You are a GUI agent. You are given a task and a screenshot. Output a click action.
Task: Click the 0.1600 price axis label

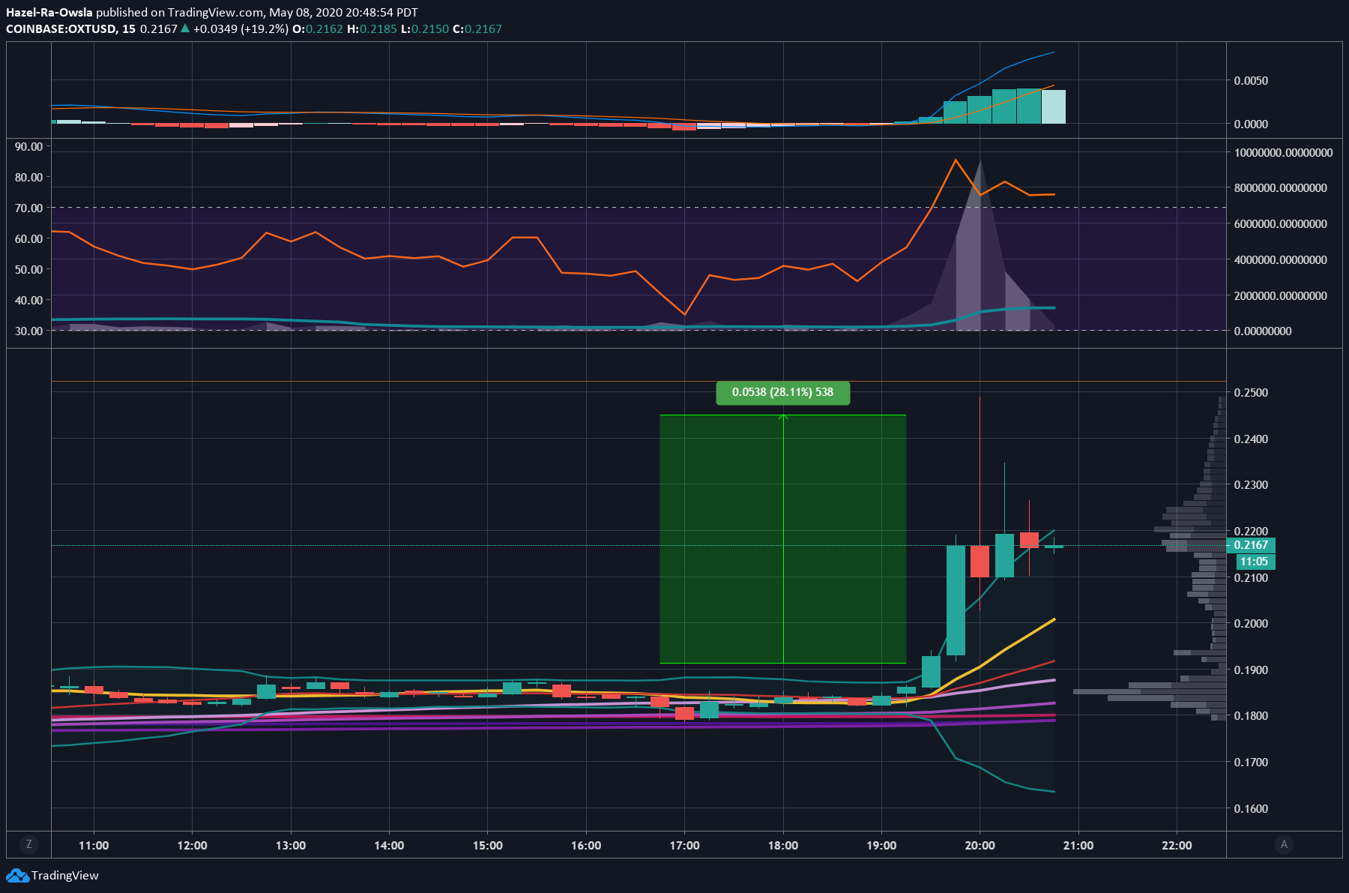[1251, 808]
